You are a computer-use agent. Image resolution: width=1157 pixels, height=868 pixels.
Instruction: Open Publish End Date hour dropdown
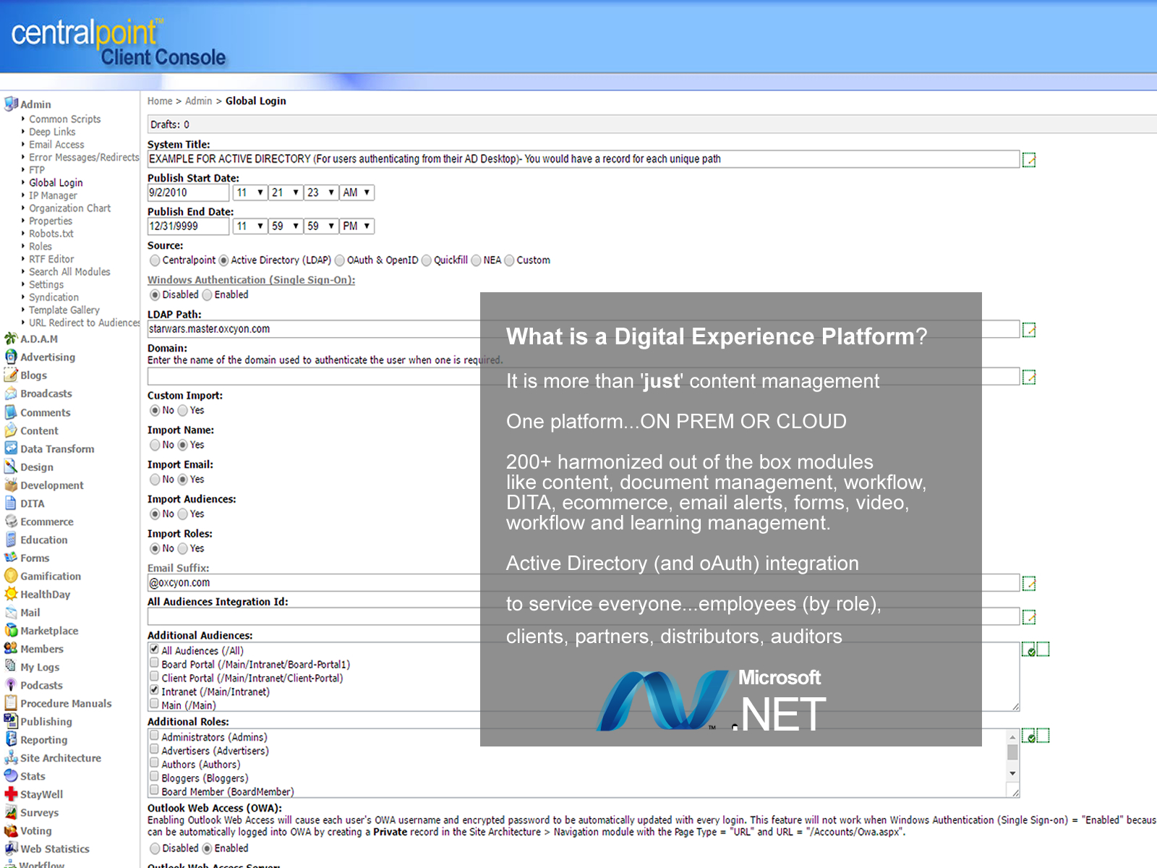point(250,226)
